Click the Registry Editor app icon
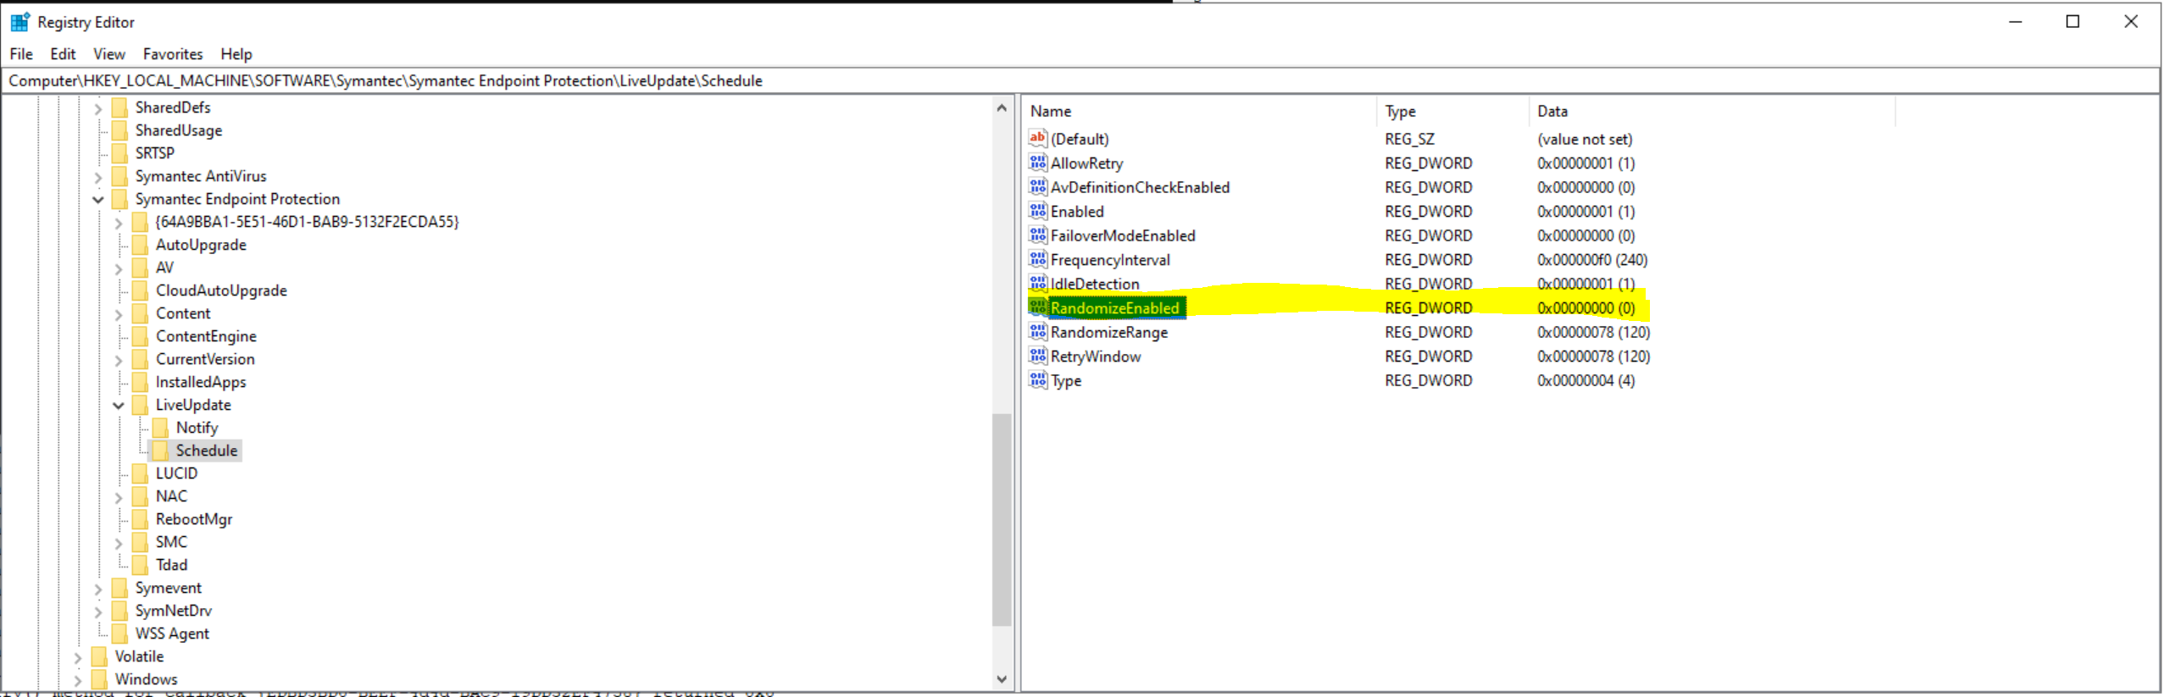The width and height of the screenshot is (2166, 697). point(19,22)
